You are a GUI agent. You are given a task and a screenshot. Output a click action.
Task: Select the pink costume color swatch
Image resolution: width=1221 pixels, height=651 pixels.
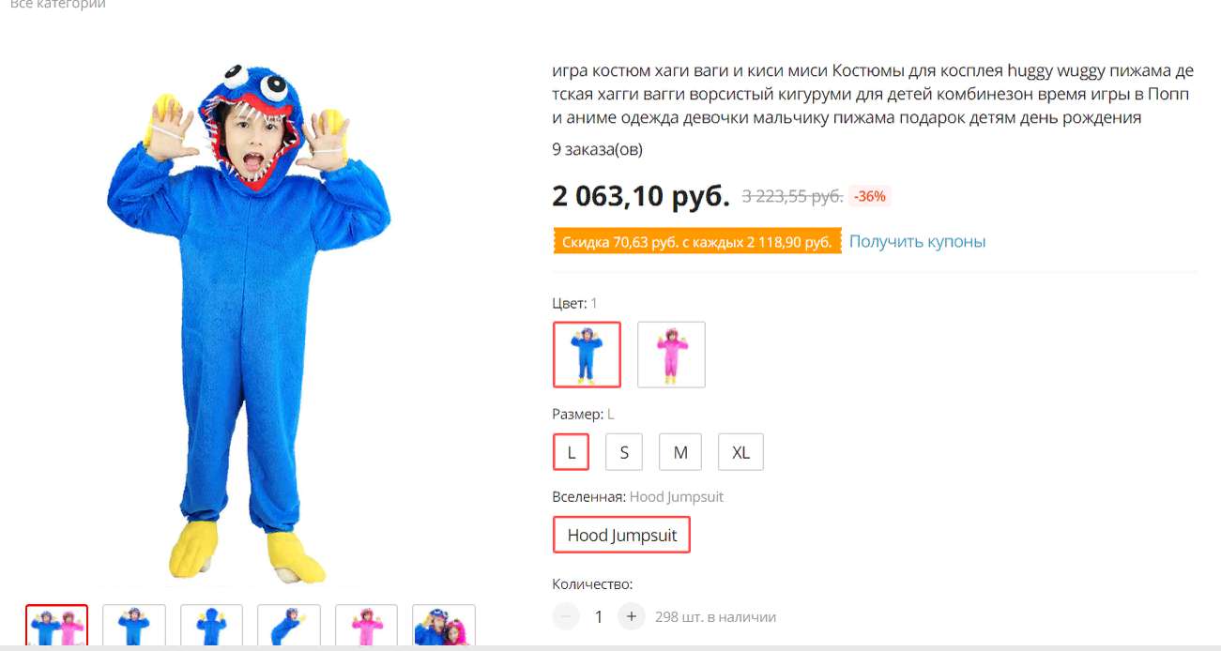671,355
